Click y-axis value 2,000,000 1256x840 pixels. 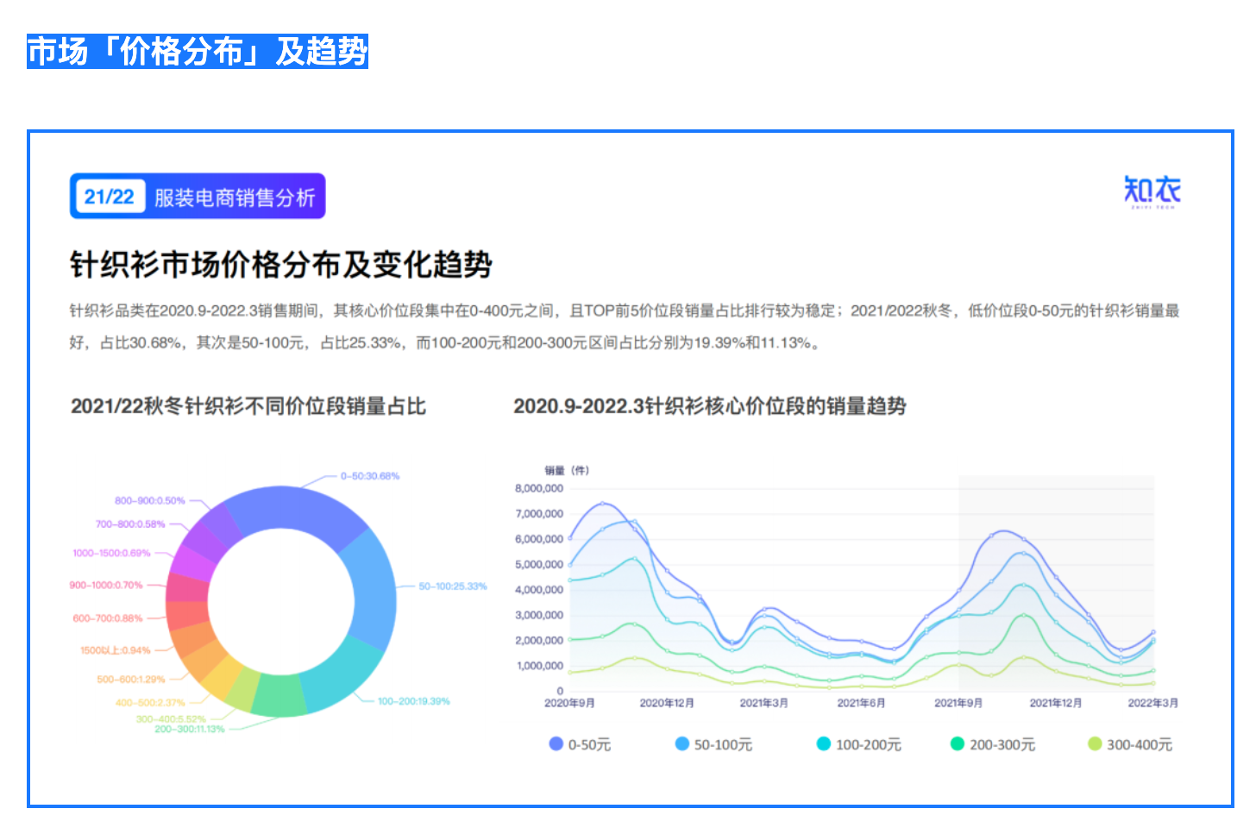(x=539, y=641)
